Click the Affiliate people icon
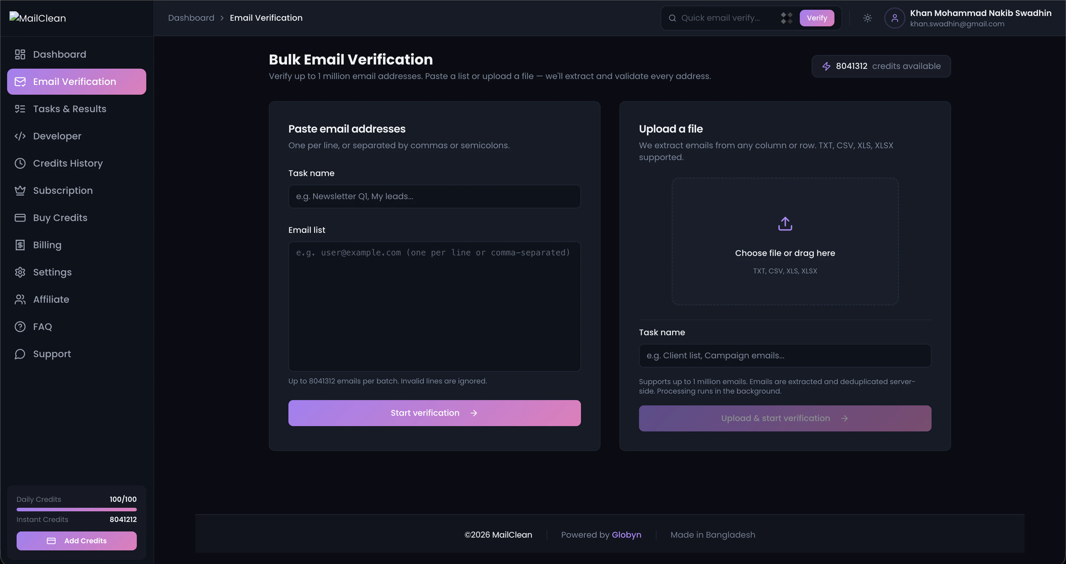1066x564 pixels. point(20,299)
